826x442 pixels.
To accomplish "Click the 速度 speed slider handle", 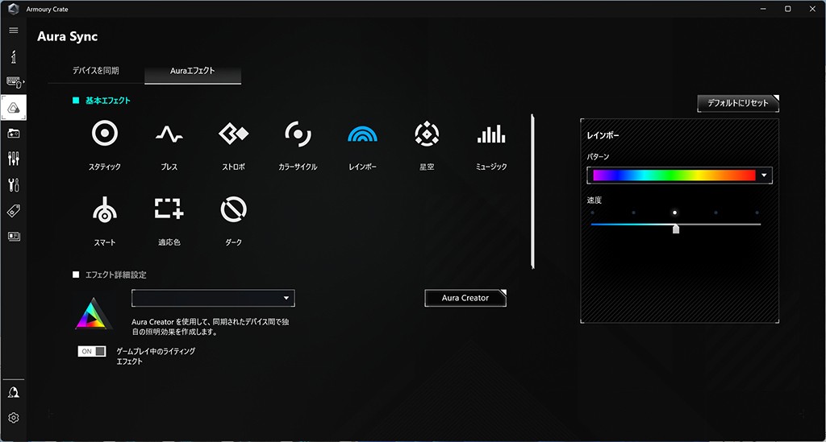I will click(x=676, y=229).
